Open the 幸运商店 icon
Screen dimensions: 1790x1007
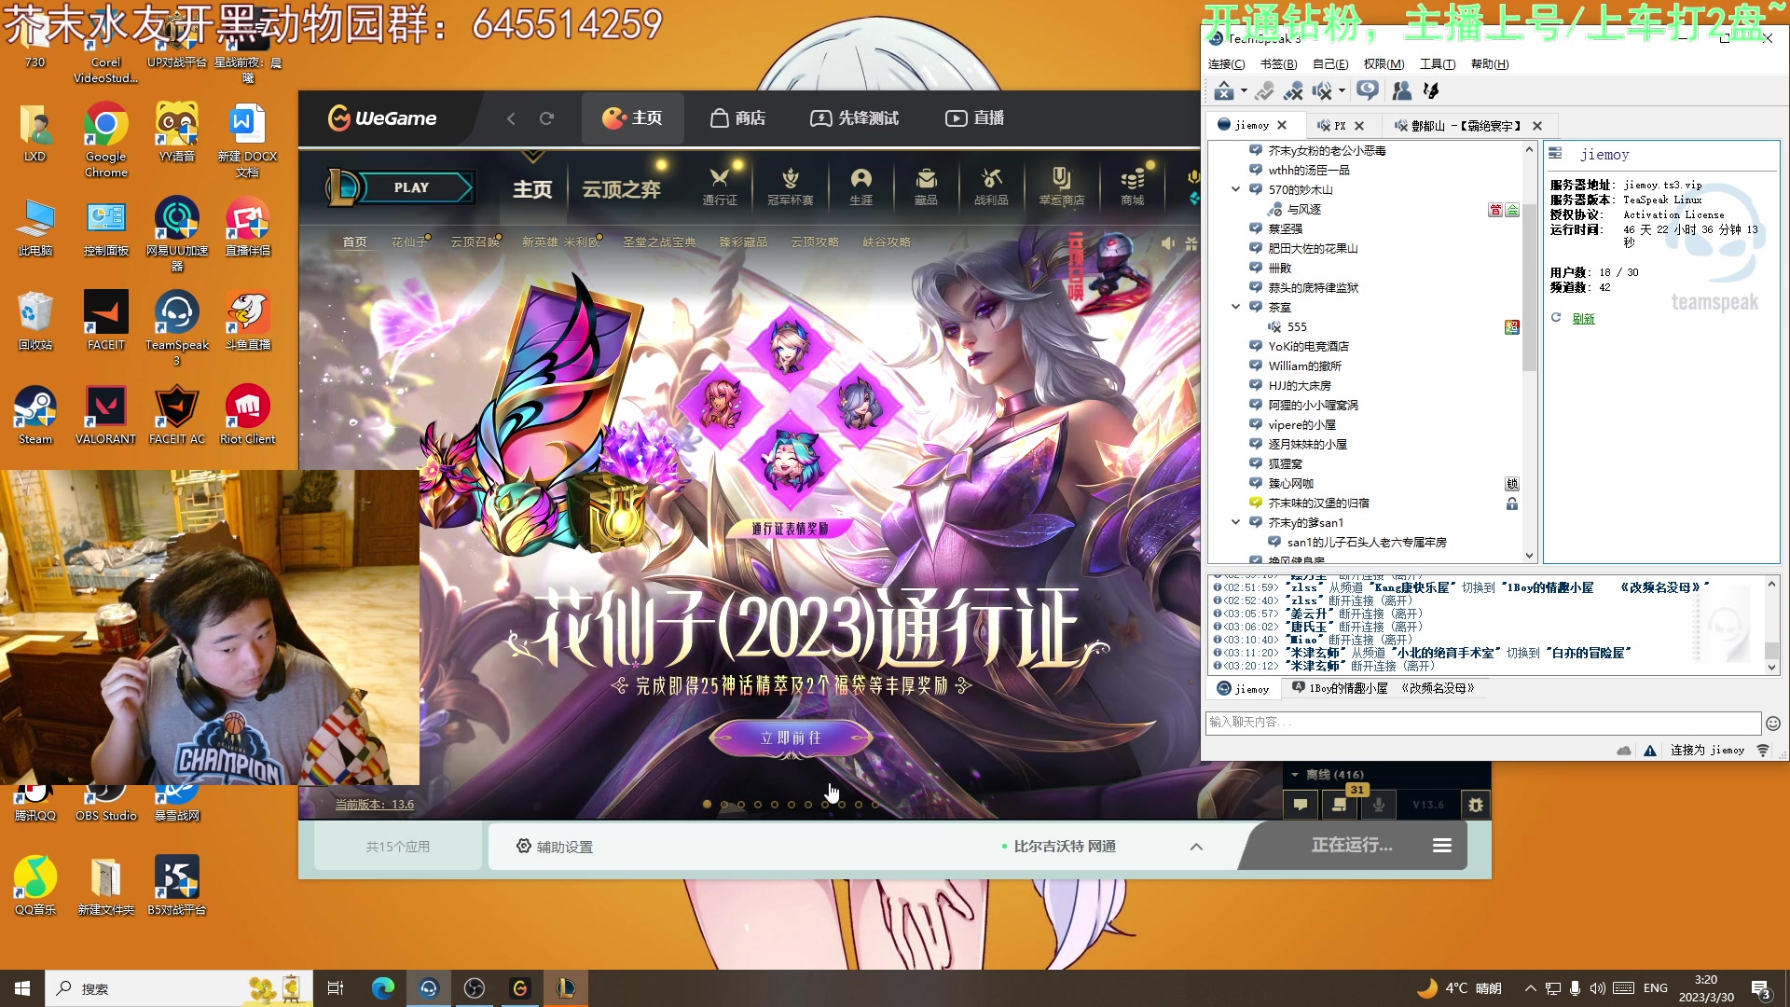tap(1061, 187)
